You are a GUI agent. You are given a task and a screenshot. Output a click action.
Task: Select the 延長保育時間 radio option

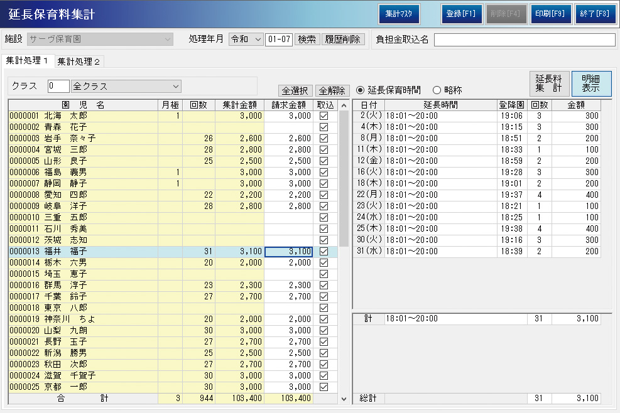(x=361, y=90)
